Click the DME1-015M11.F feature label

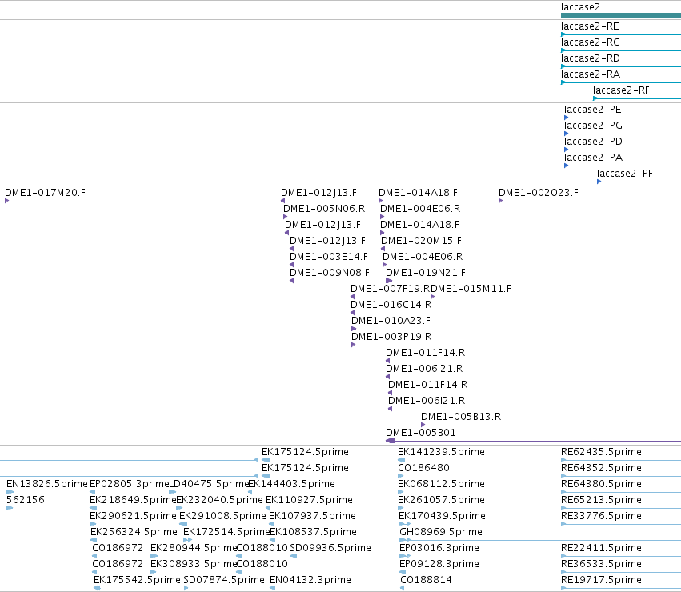coord(471,288)
